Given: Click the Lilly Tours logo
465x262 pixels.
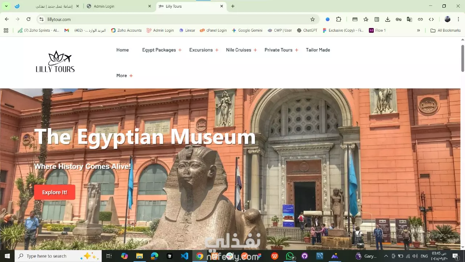Looking at the screenshot, I should [x=55, y=62].
